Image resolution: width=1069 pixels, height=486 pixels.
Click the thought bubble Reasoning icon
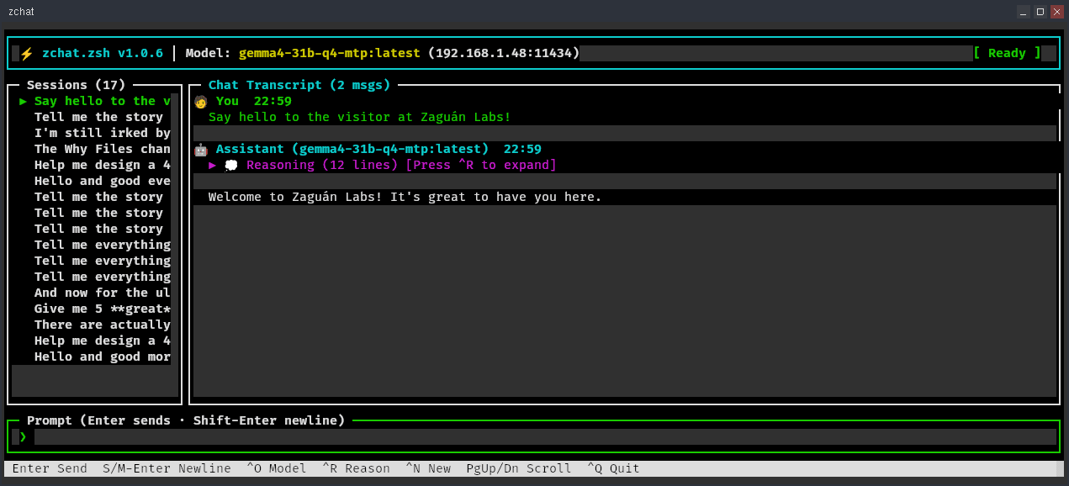pyautogui.click(x=231, y=166)
